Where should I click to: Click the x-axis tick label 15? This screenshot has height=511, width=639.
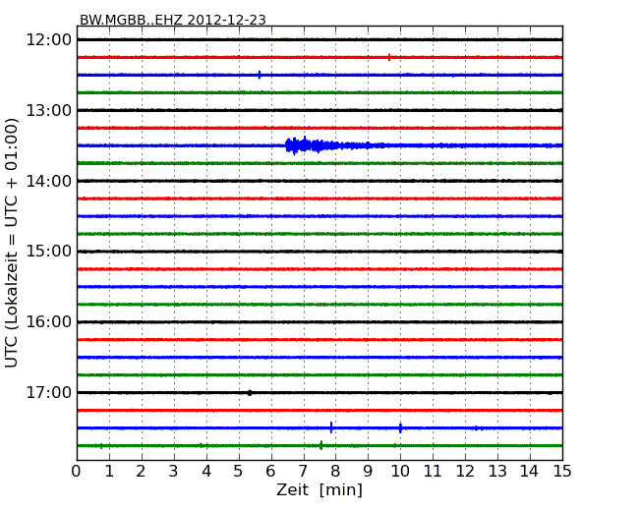[x=562, y=472]
